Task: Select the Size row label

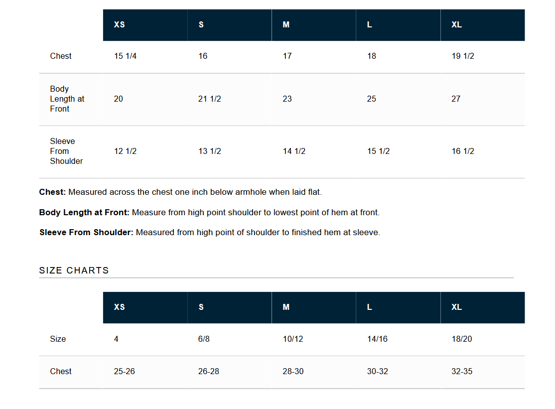Action: (58, 339)
